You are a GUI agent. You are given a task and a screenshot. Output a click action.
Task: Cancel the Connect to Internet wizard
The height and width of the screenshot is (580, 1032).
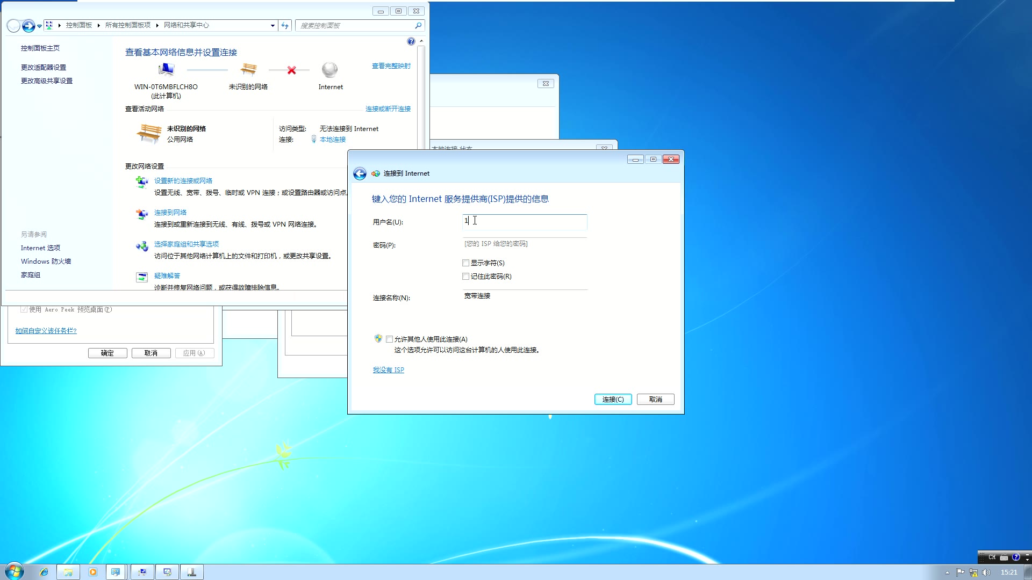click(x=655, y=400)
